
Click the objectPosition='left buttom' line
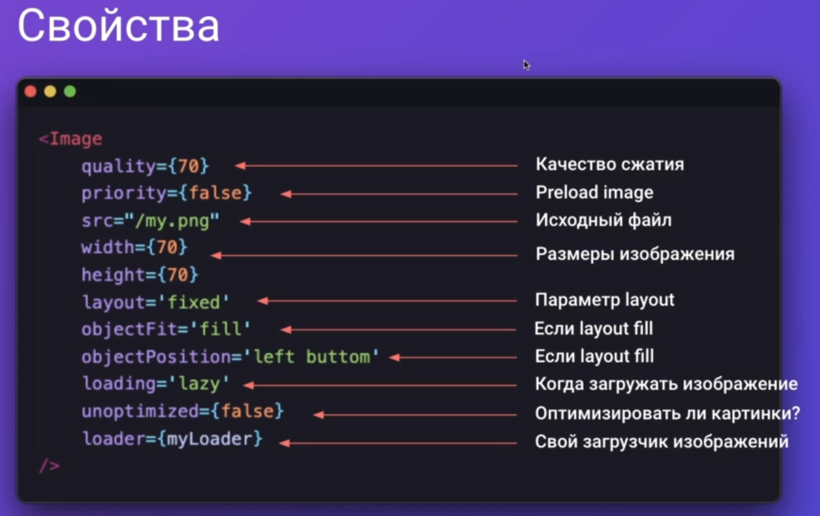coord(230,357)
